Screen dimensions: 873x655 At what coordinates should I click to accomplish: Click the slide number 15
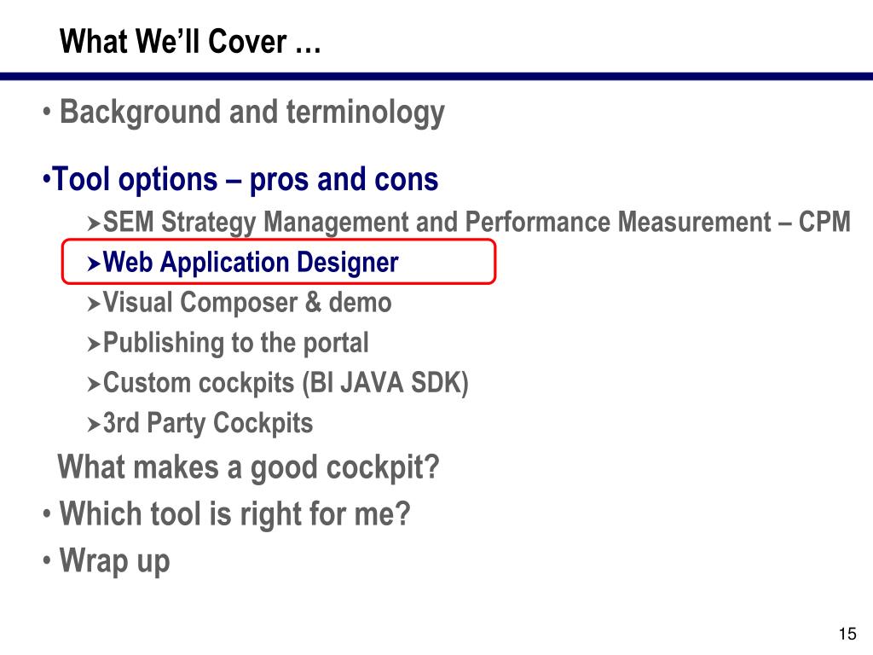tap(847, 634)
